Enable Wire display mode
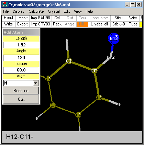The height and width of the screenshot is (145, 144). point(133,18)
